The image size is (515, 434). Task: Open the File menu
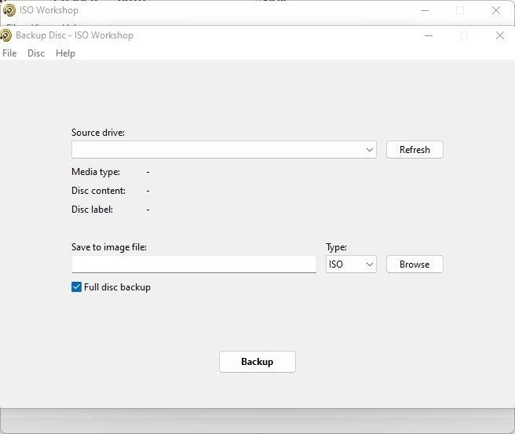9,53
